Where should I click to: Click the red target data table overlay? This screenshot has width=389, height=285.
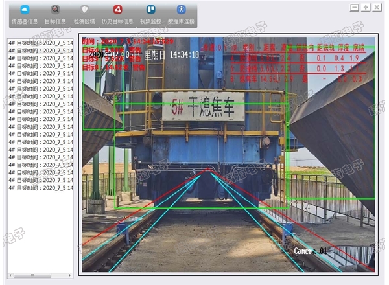(x=285, y=63)
